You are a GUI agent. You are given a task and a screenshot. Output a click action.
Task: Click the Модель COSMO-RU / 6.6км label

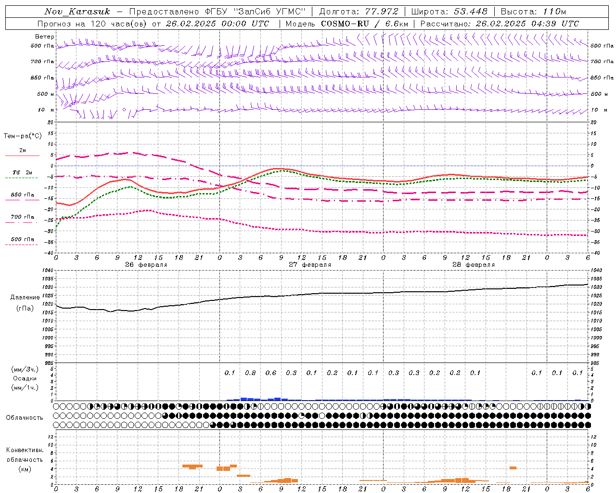click(x=347, y=24)
